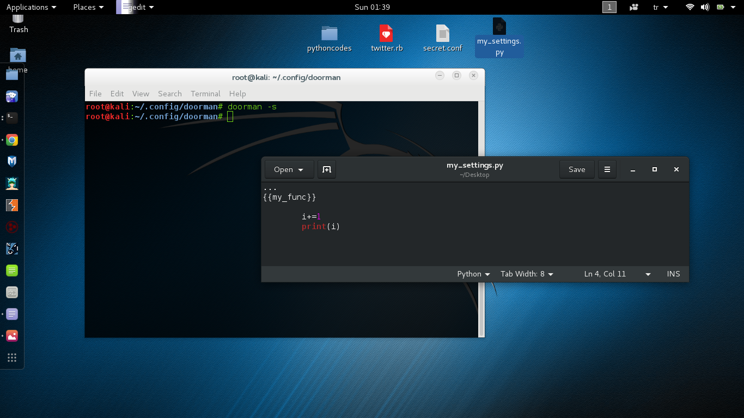Click the new document icon in gedit
The image size is (744, 418).
327,169
